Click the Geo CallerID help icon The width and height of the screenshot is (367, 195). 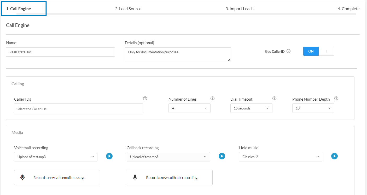point(288,51)
